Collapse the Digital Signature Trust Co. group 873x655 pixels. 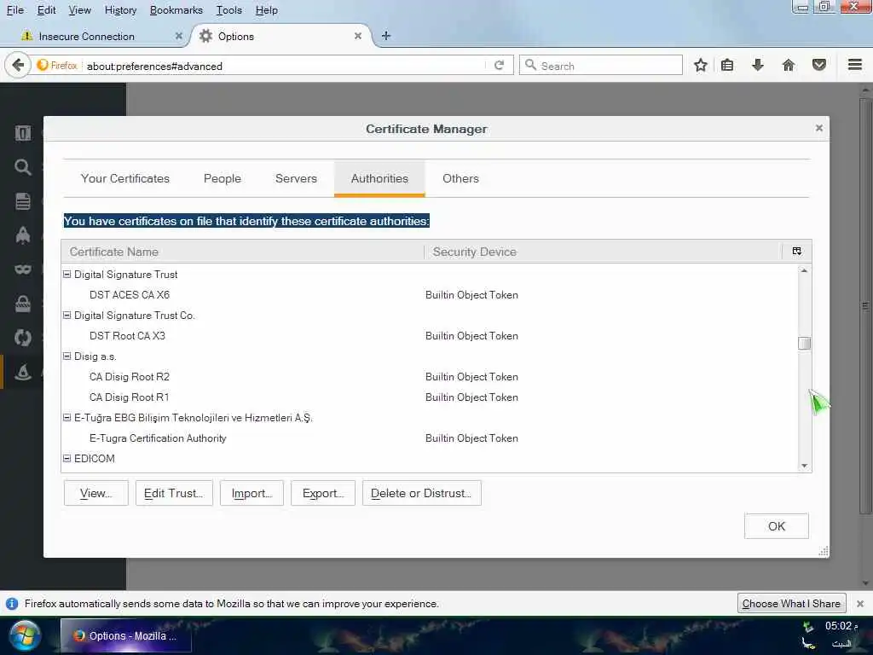(66, 316)
